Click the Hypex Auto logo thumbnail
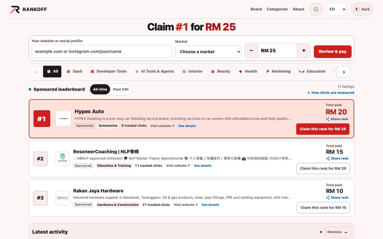 point(63,119)
